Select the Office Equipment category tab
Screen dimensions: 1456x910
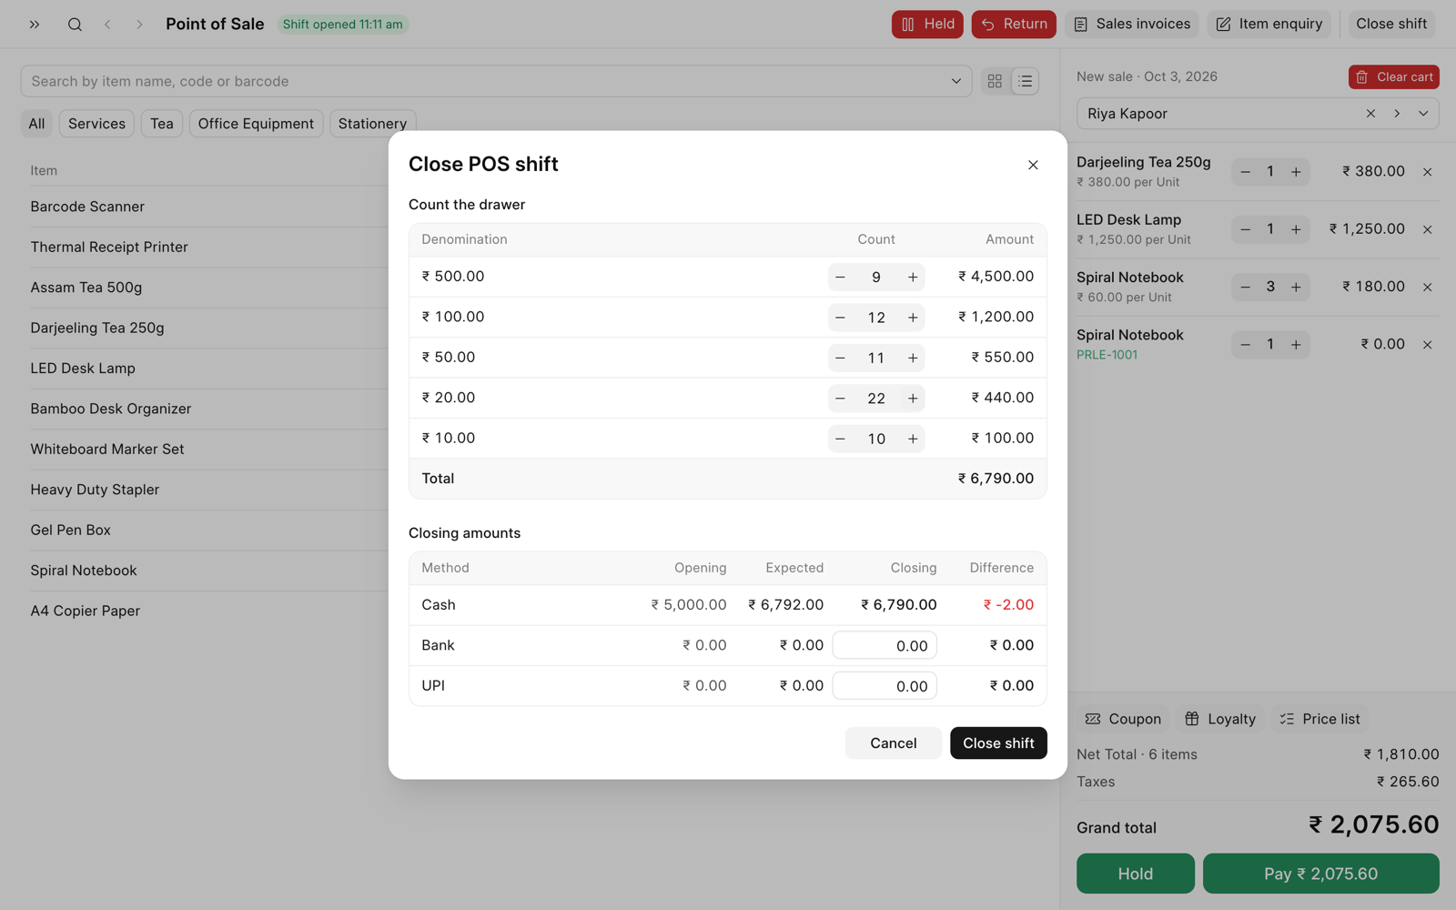pos(256,124)
